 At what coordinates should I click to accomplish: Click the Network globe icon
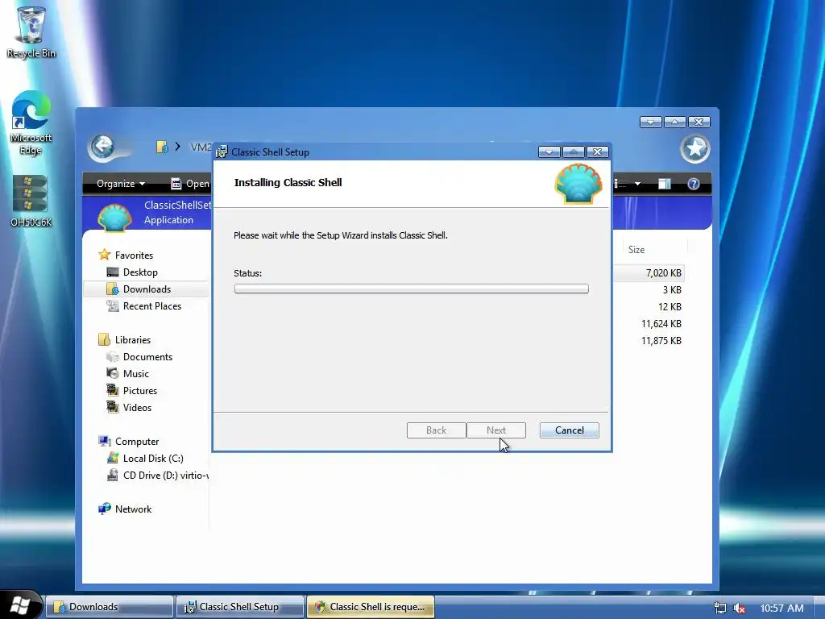(x=104, y=509)
